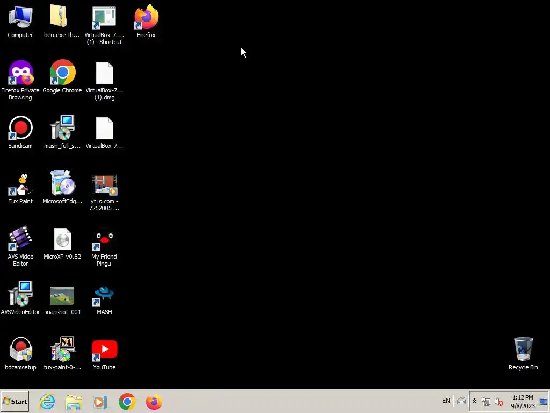Click the muted volume tray icon

(x=498, y=401)
